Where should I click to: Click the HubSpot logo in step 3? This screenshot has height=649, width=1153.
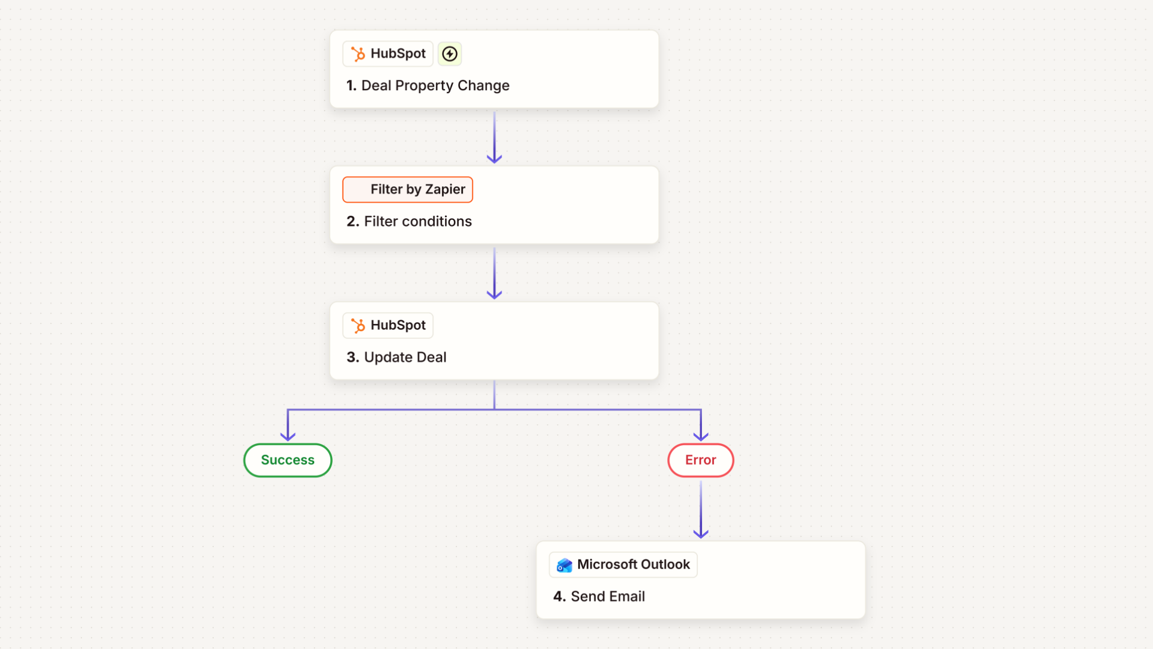click(358, 326)
